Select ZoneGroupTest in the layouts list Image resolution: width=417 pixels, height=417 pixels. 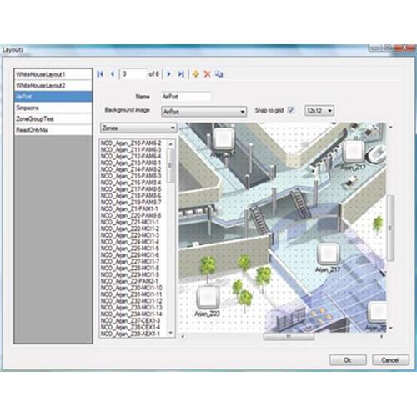point(53,118)
